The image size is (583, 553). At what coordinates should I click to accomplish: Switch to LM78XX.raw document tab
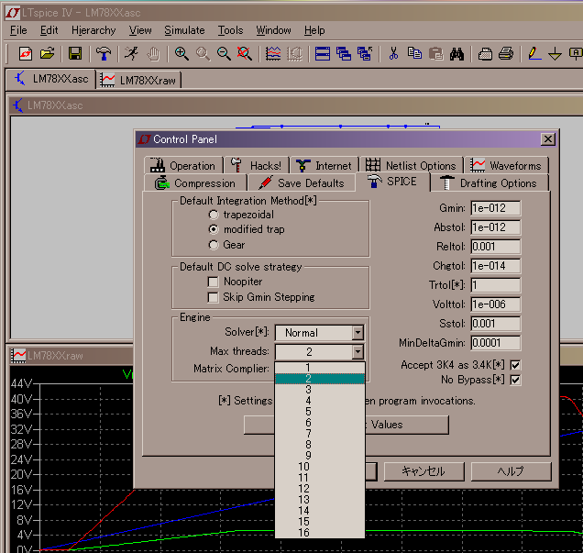click(x=139, y=80)
